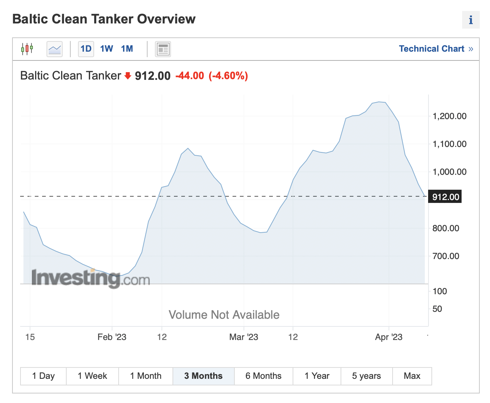Pick the 5 years range
The height and width of the screenshot is (403, 490).
367,376
